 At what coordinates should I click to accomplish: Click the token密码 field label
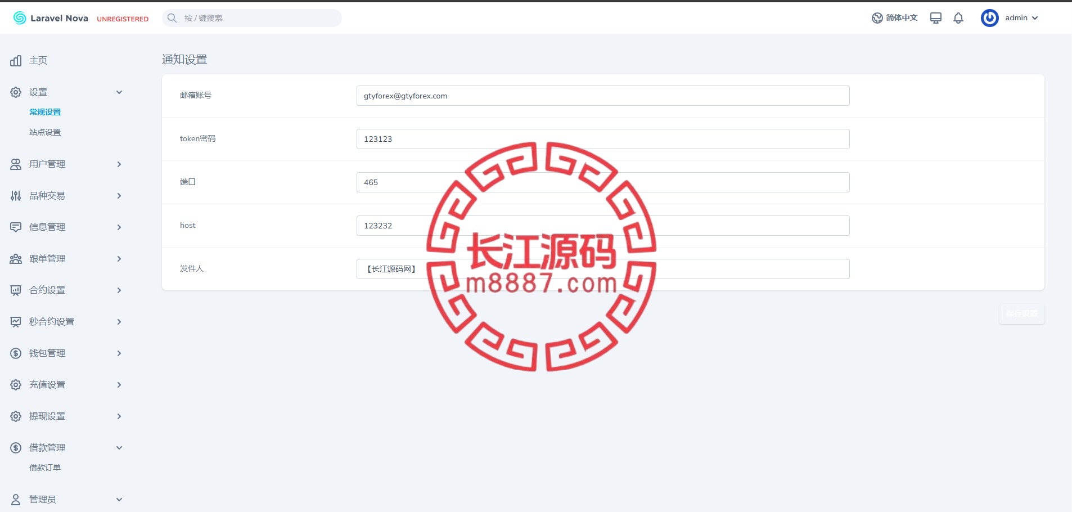point(198,138)
